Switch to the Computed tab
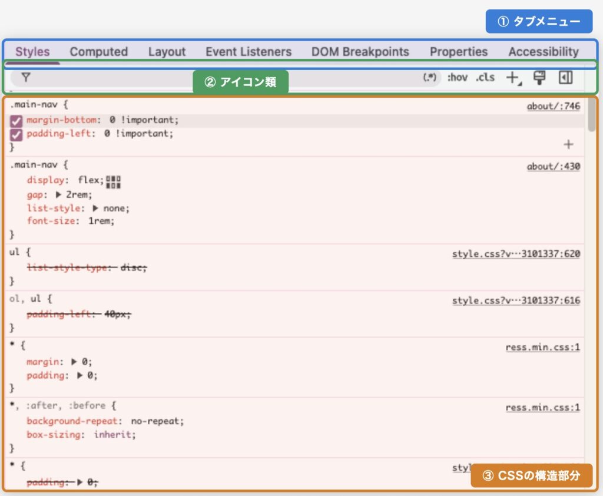 [x=99, y=52]
